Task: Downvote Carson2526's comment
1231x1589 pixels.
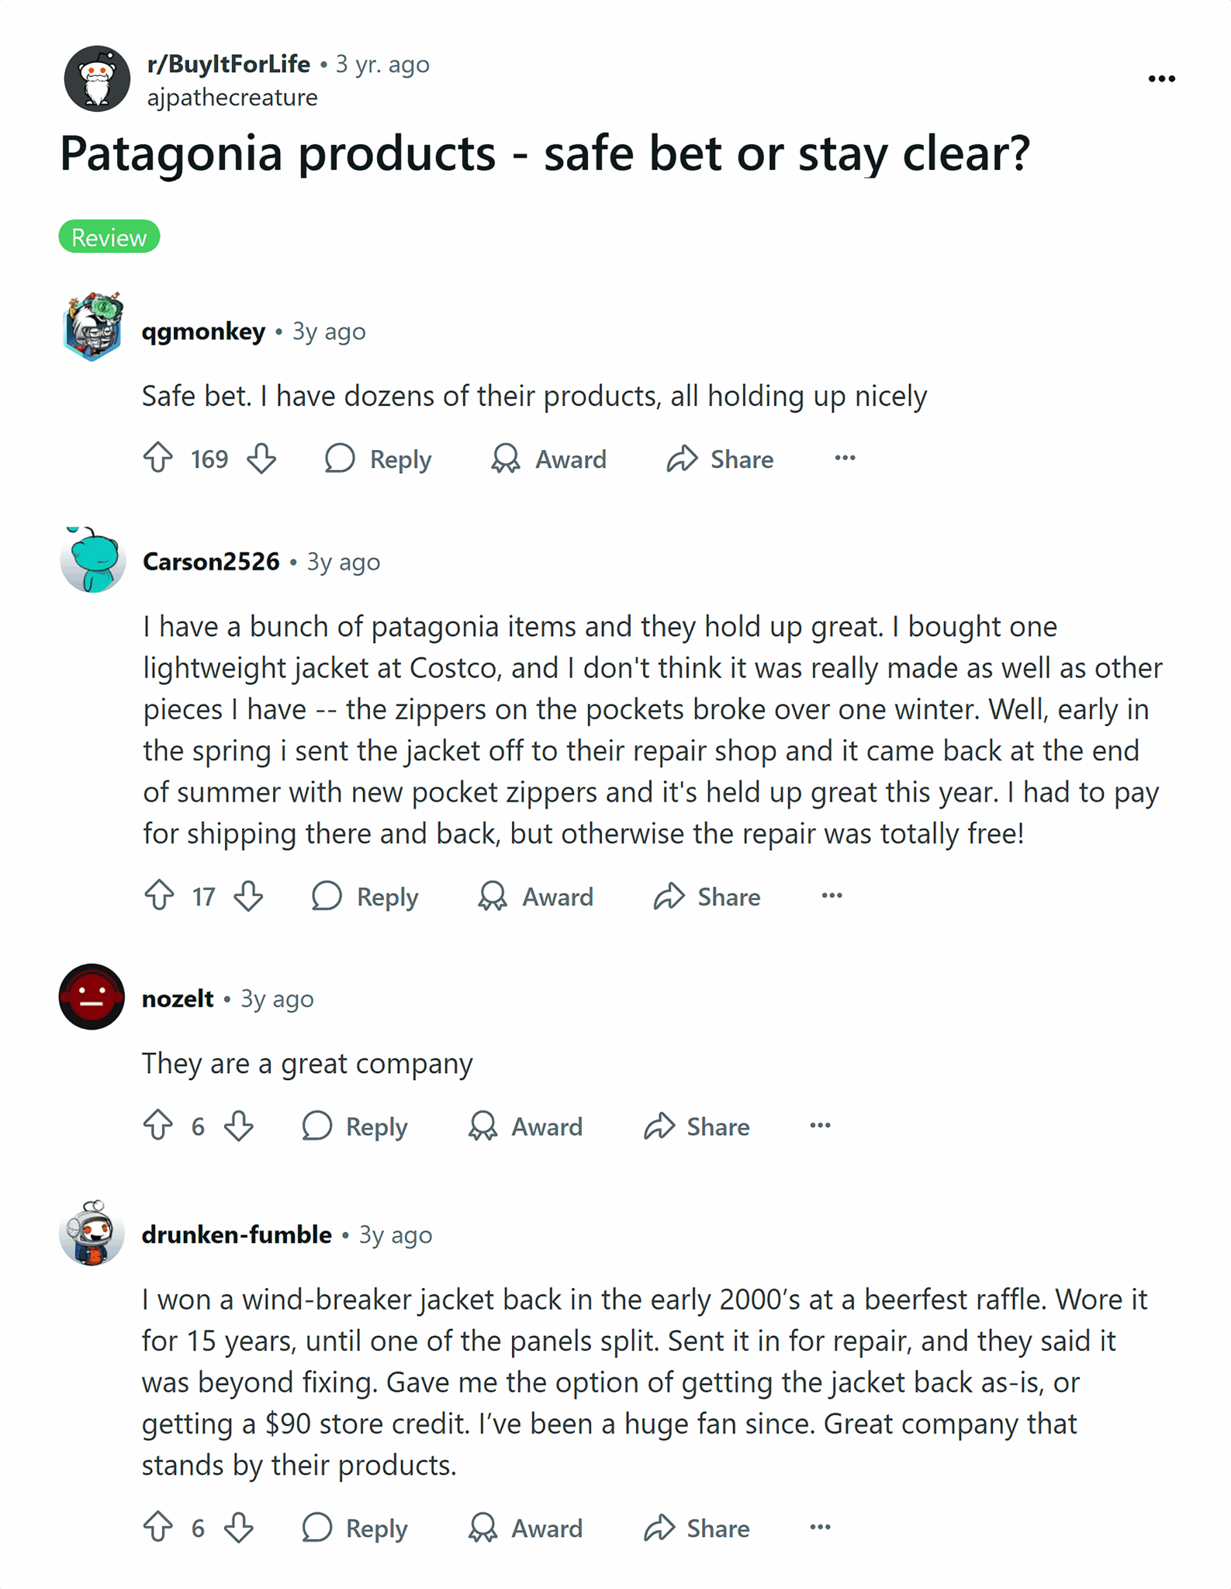Action: coord(248,897)
